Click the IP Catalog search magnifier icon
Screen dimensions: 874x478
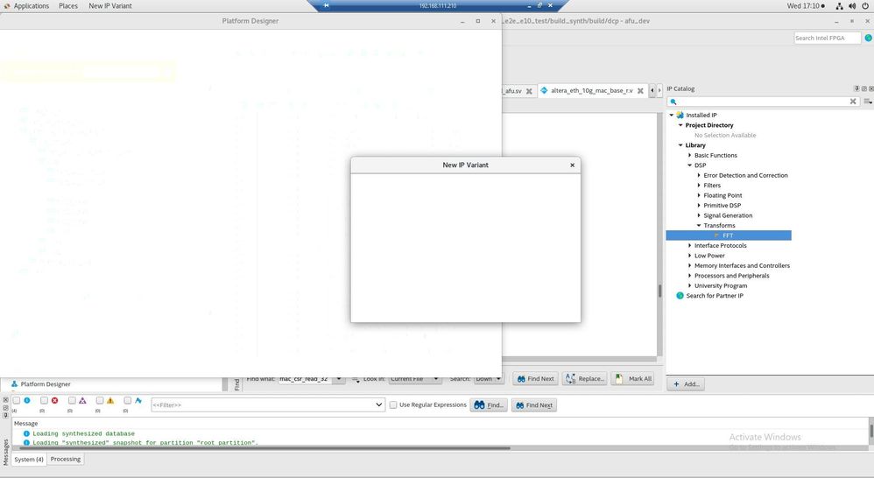click(x=673, y=102)
